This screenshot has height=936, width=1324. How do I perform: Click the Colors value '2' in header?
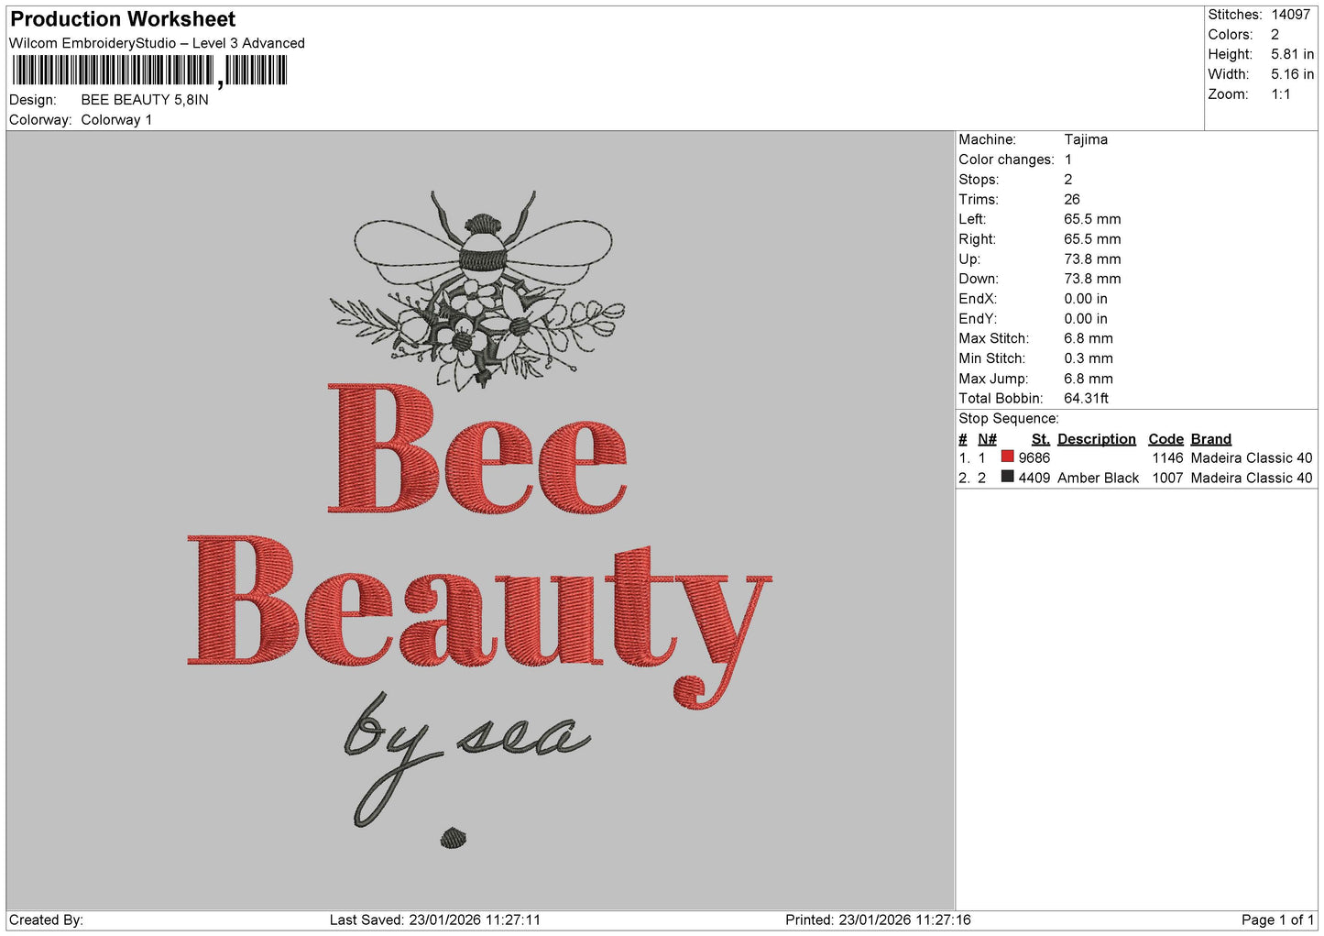pos(1275,35)
